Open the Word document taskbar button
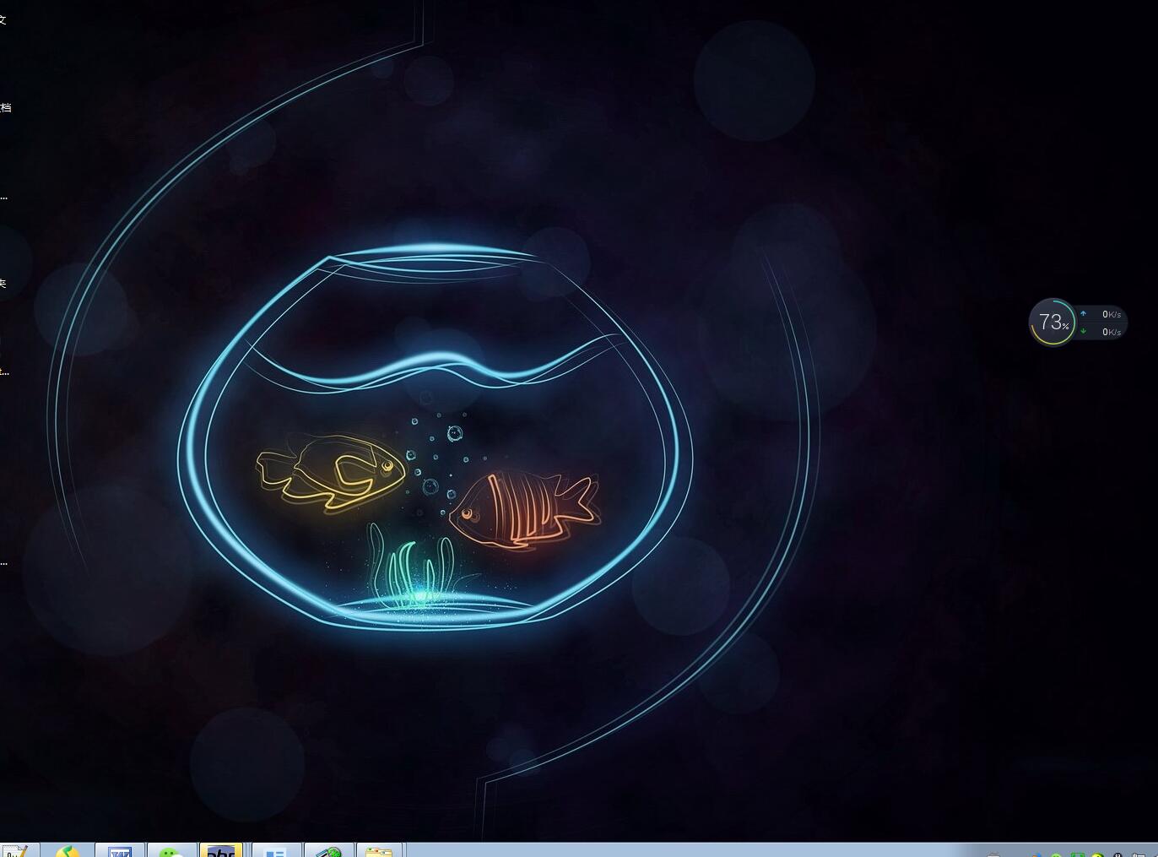 tap(120, 851)
